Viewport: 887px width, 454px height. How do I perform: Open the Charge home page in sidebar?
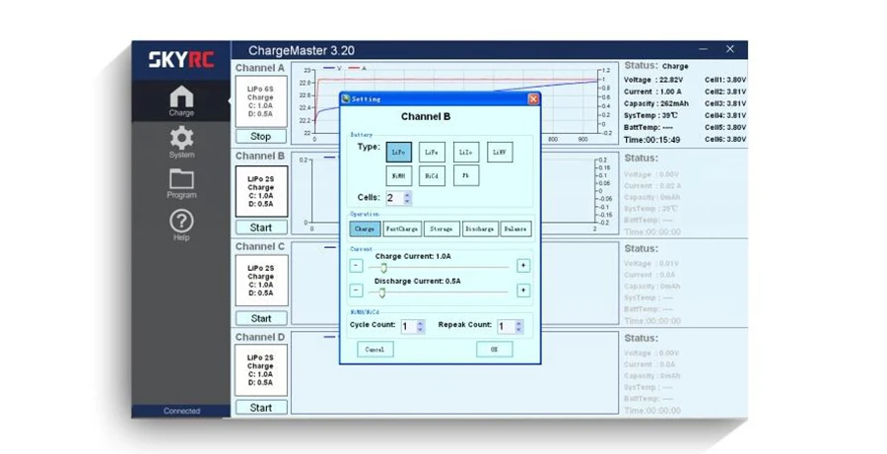[x=181, y=100]
